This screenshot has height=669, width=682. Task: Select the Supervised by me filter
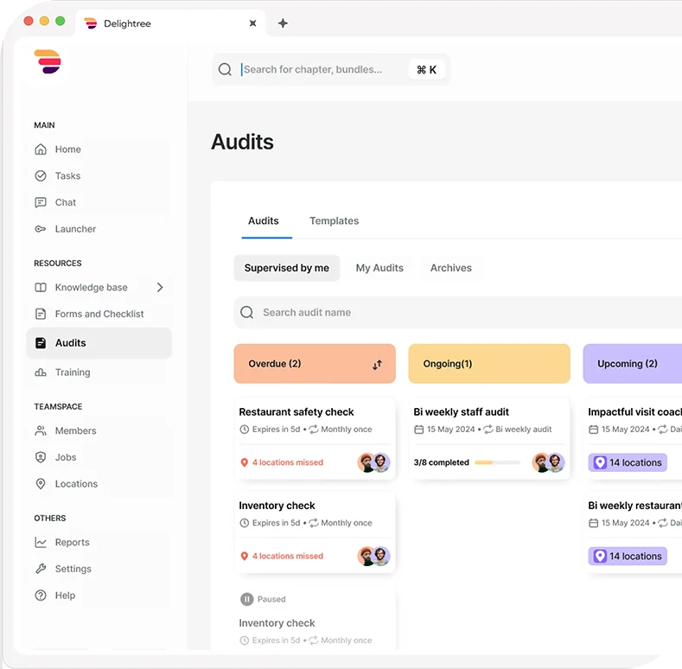click(x=287, y=268)
